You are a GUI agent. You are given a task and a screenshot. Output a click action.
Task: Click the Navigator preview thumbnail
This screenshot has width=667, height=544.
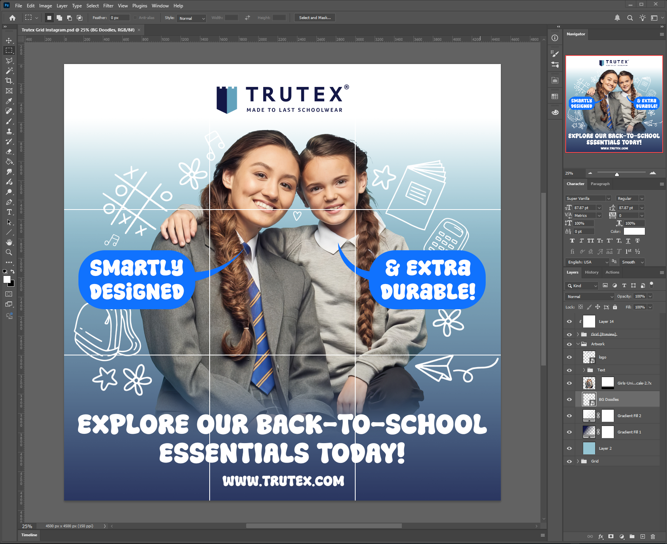click(x=614, y=104)
